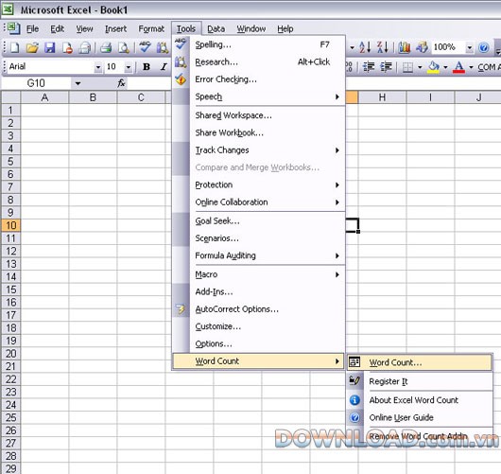
Task: Toggle Italic formatting
Action: [x=164, y=66]
